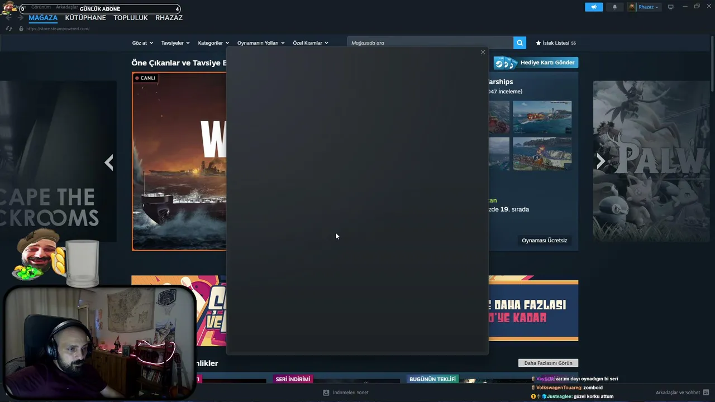
Task: Open İndirmeleri Yönet downloads link
Action: [x=346, y=393]
